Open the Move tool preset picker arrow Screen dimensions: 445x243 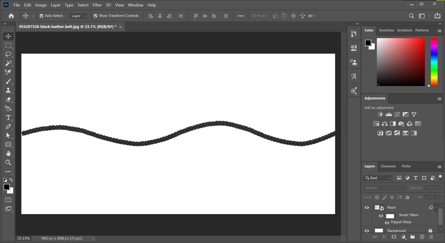point(33,16)
